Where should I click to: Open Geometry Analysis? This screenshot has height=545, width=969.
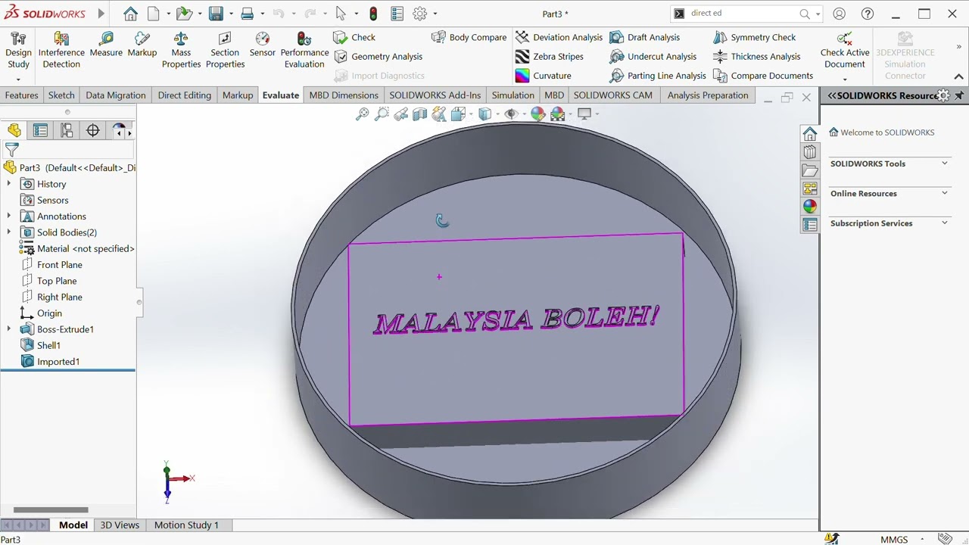point(379,57)
